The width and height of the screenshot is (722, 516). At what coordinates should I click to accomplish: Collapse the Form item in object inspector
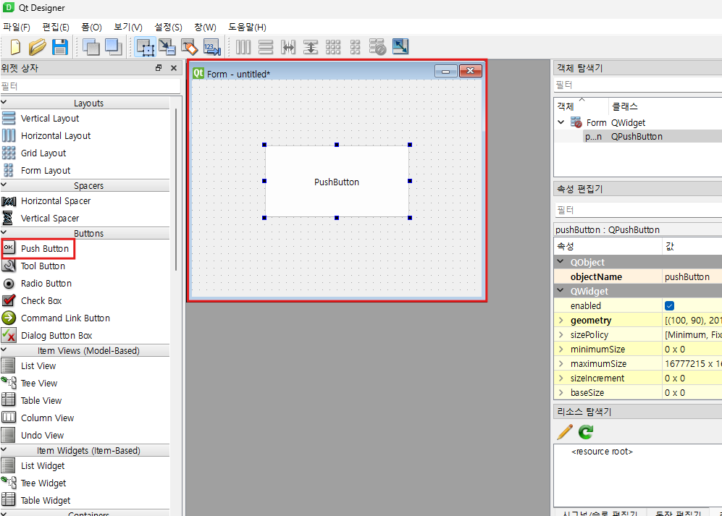point(561,122)
